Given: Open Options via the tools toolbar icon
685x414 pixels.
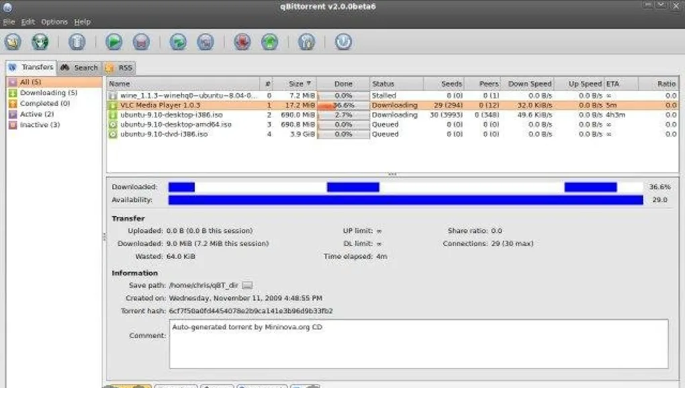Looking at the screenshot, I should coord(306,42).
